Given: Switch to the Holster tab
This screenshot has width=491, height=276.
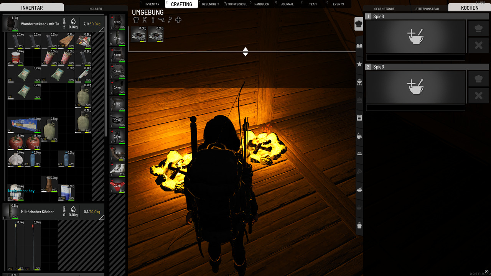Looking at the screenshot, I should [96, 8].
